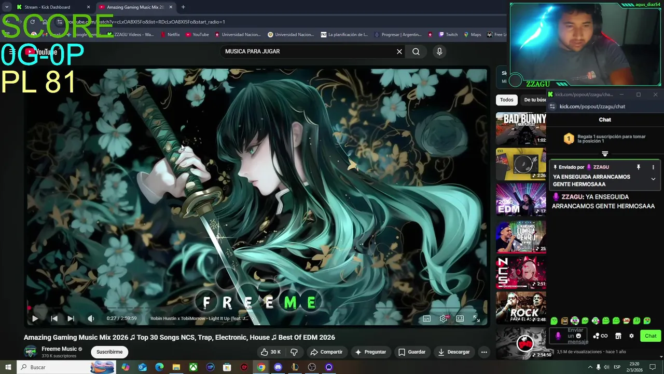Open video player settings gear
The image size is (664, 374).
pyautogui.click(x=443, y=318)
